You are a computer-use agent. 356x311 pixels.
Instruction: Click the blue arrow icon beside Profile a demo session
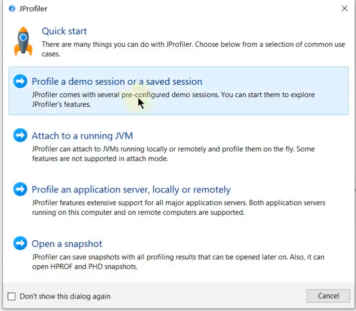click(x=20, y=81)
